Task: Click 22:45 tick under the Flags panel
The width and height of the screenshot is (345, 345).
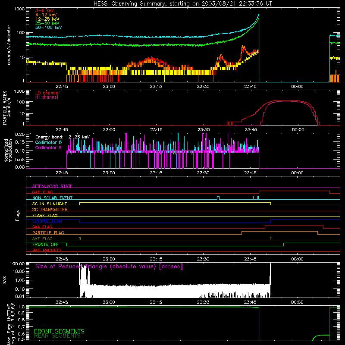Action: pyautogui.click(x=62, y=259)
